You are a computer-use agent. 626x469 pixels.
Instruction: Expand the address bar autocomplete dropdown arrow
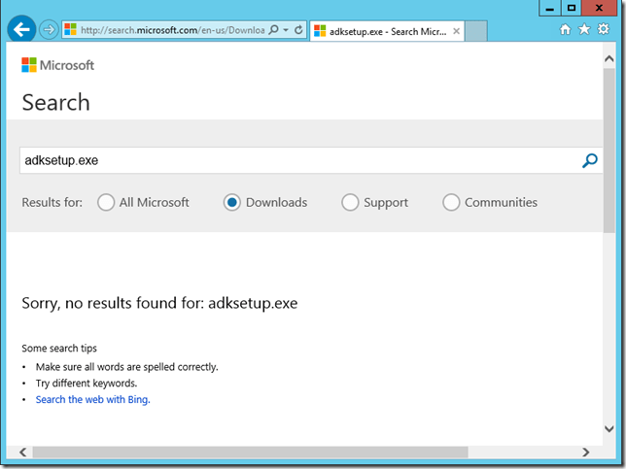pyautogui.click(x=286, y=30)
